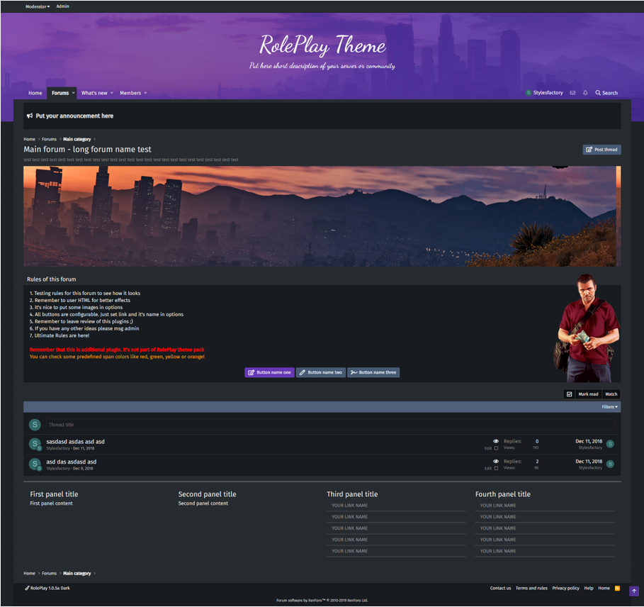Click the eye icon on the 'asd das asdasd asd' thread
Screen dimensions: 644x607
(x=496, y=461)
